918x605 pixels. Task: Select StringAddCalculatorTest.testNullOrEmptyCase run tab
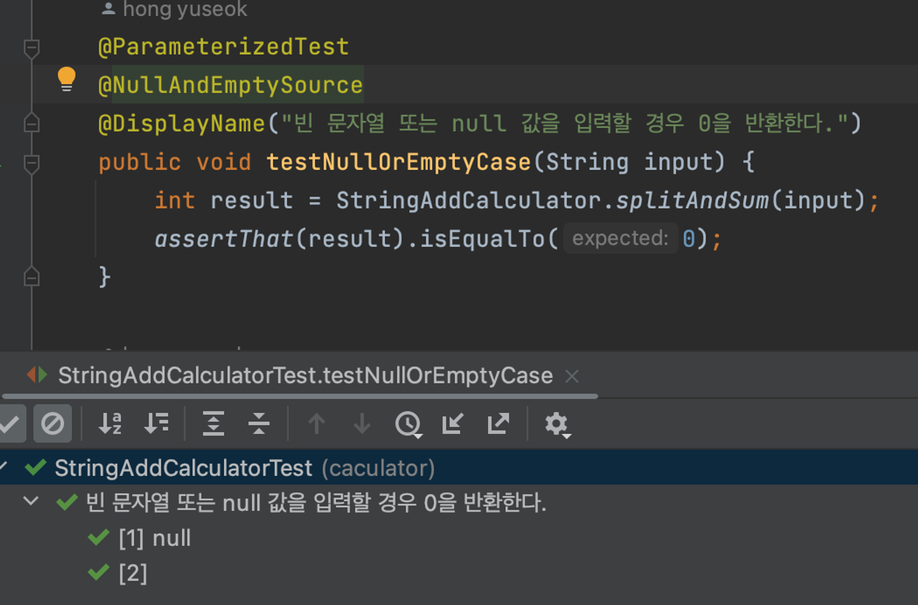point(305,376)
